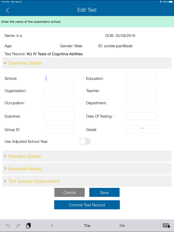Click the Cancel button
This screenshot has width=174, height=232.
tap(69, 192)
